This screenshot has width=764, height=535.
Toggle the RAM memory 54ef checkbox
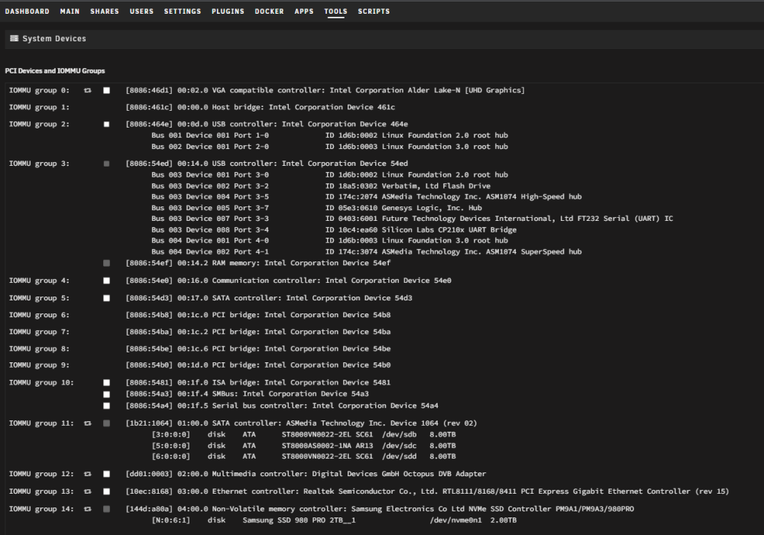106,263
